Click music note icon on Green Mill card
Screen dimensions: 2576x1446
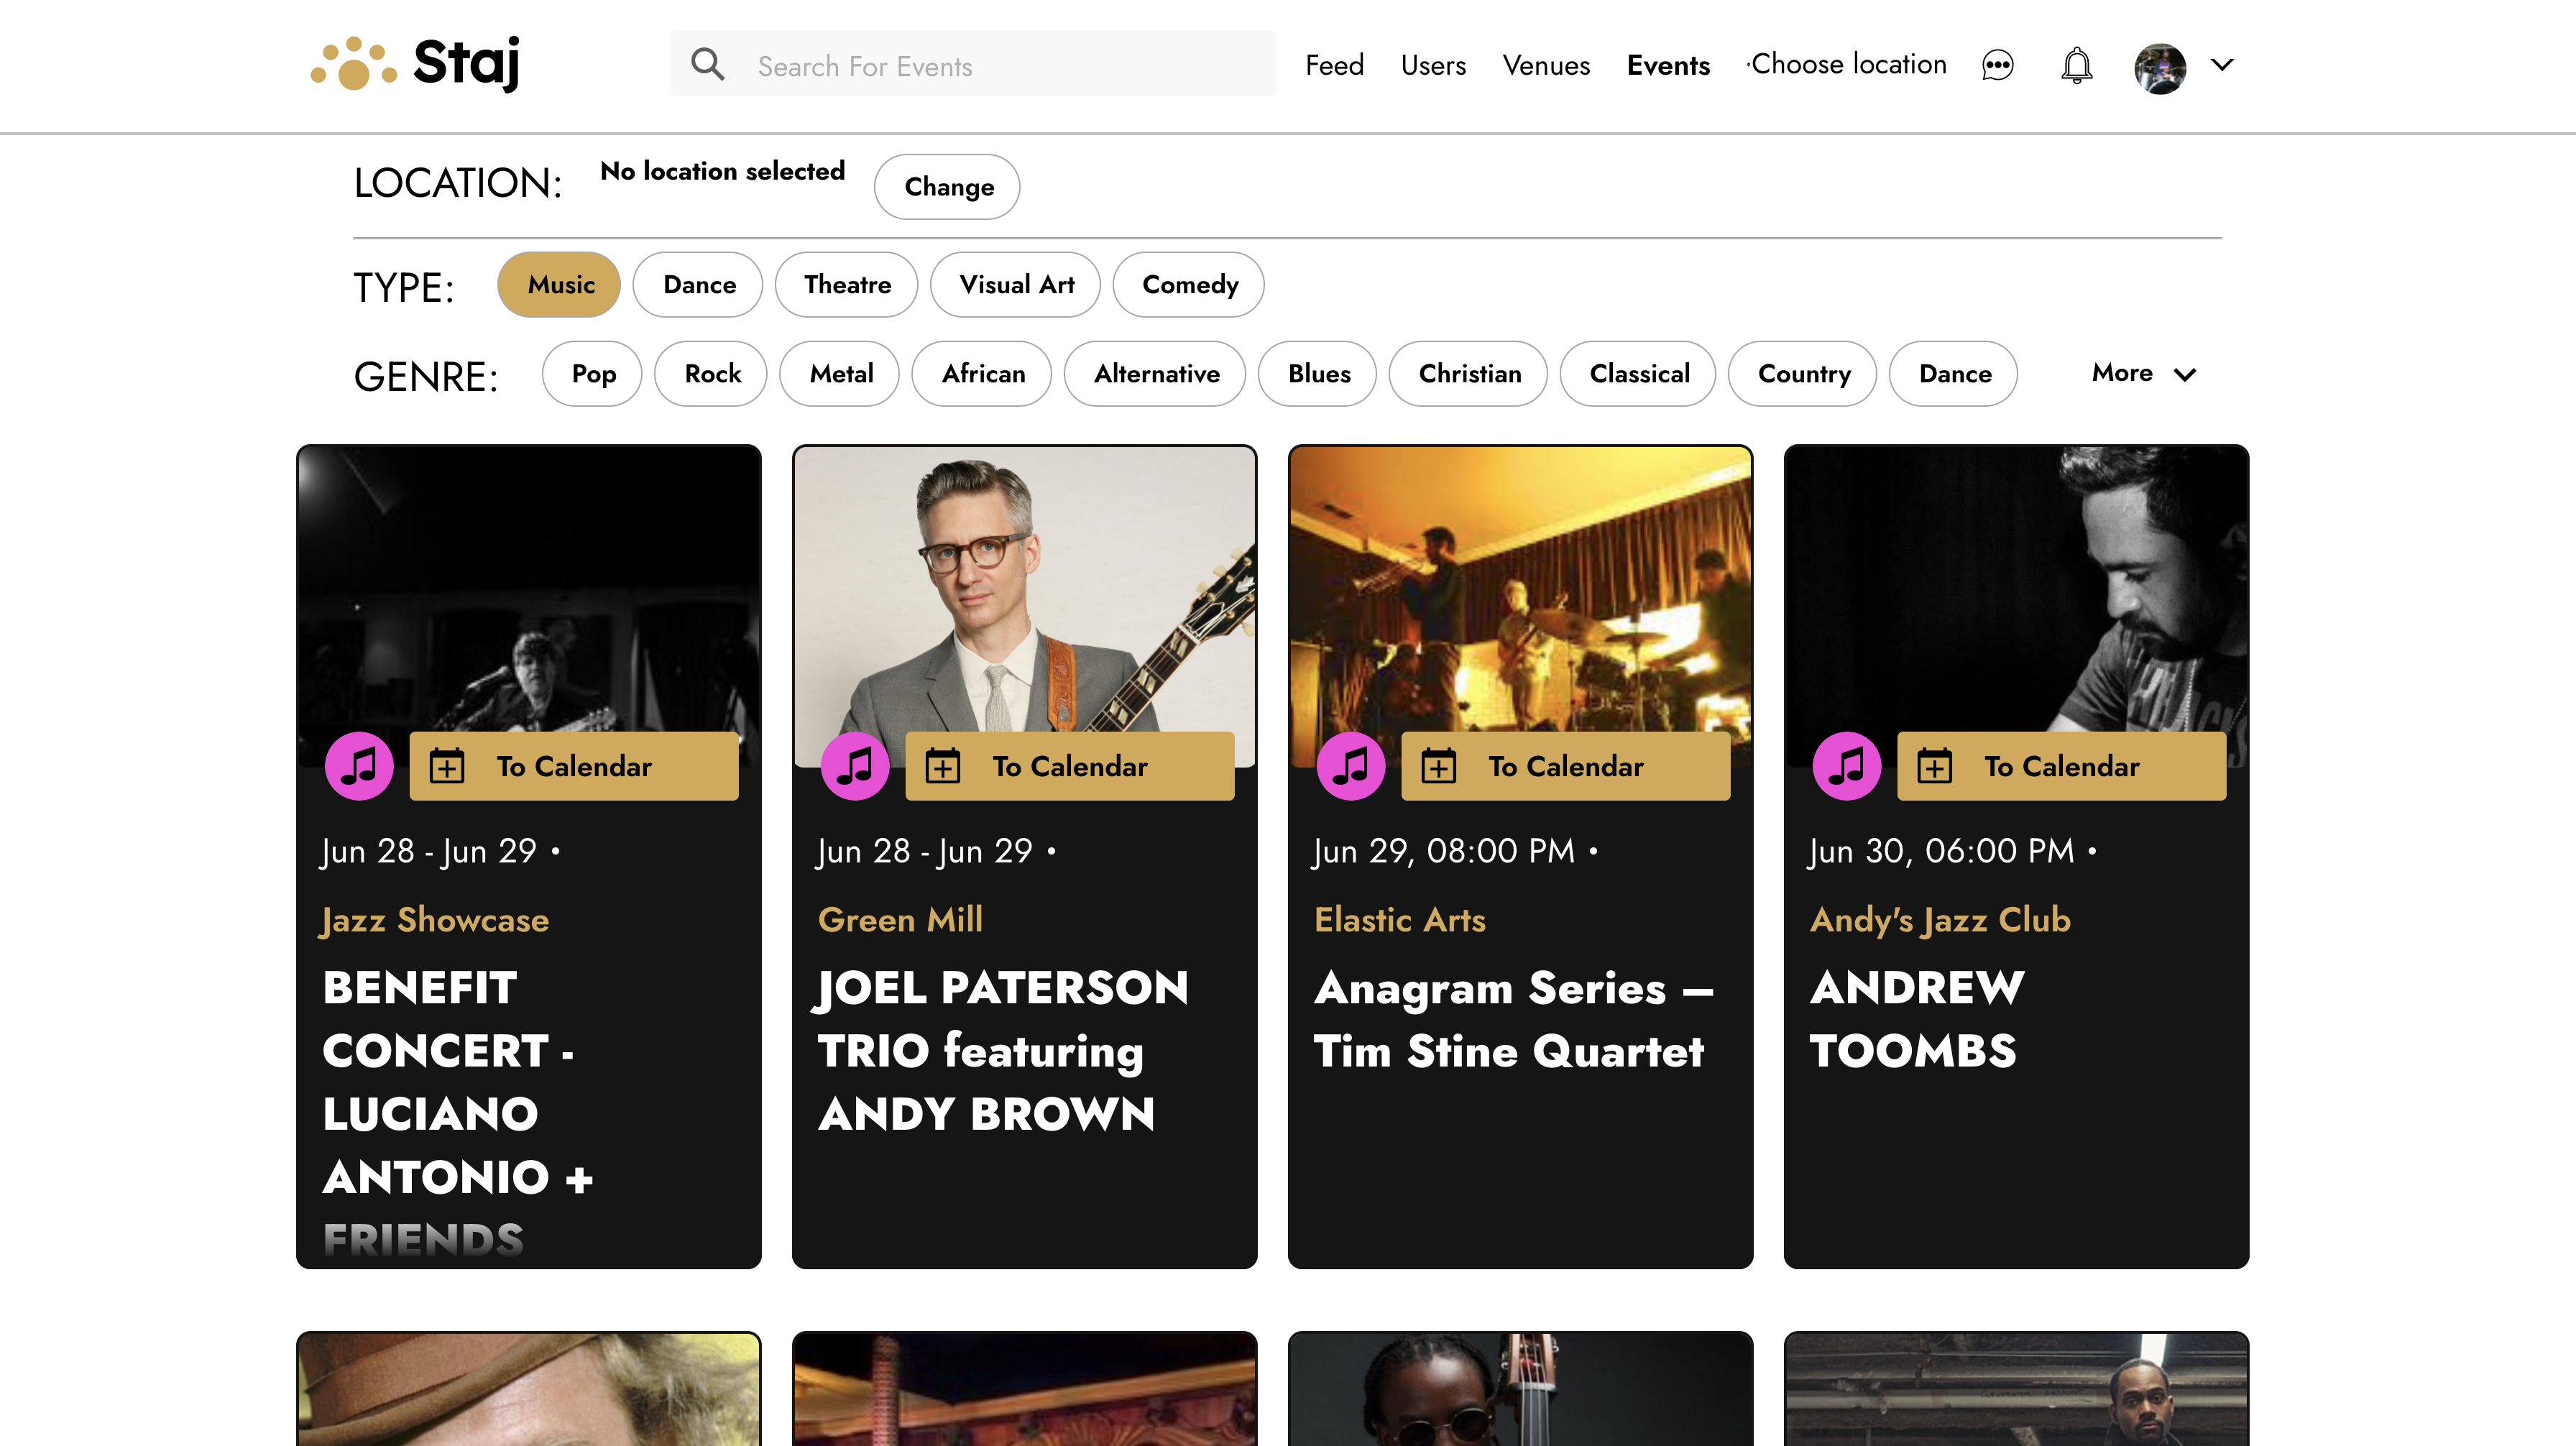coord(855,766)
